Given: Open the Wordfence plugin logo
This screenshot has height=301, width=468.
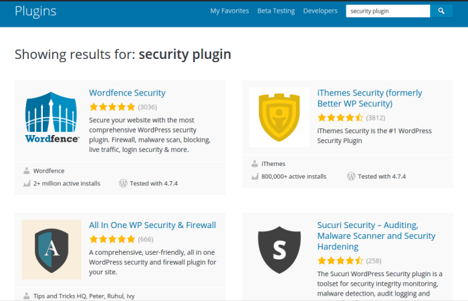Looking at the screenshot, I should click(x=52, y=119).
